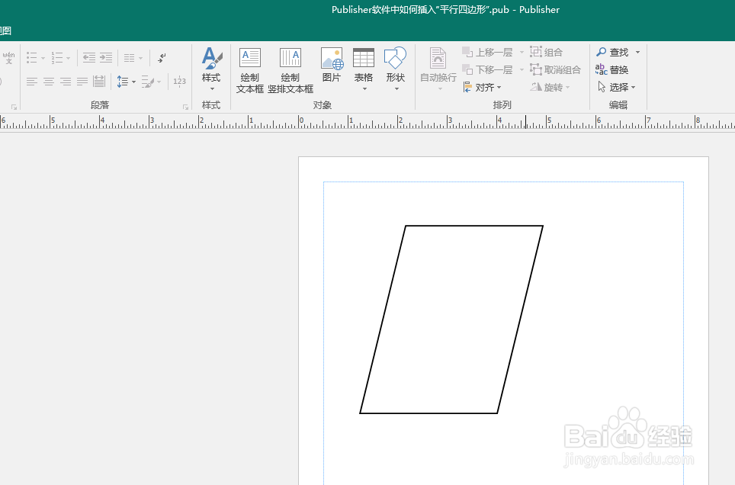Toggle justify text alignment
735x485 pixels.
pyautogui.click(x=82, y=82)
